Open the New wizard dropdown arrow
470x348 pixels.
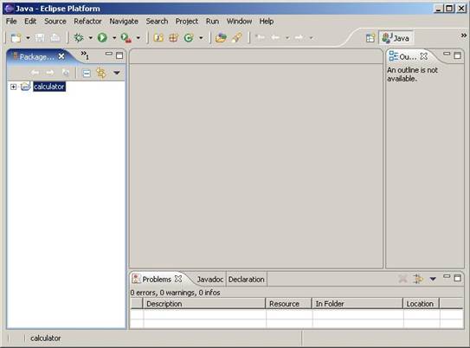click(x=28, y=38)
